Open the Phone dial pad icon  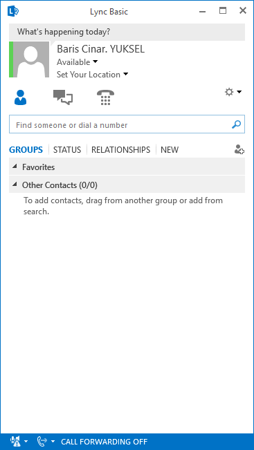(105, 97)
